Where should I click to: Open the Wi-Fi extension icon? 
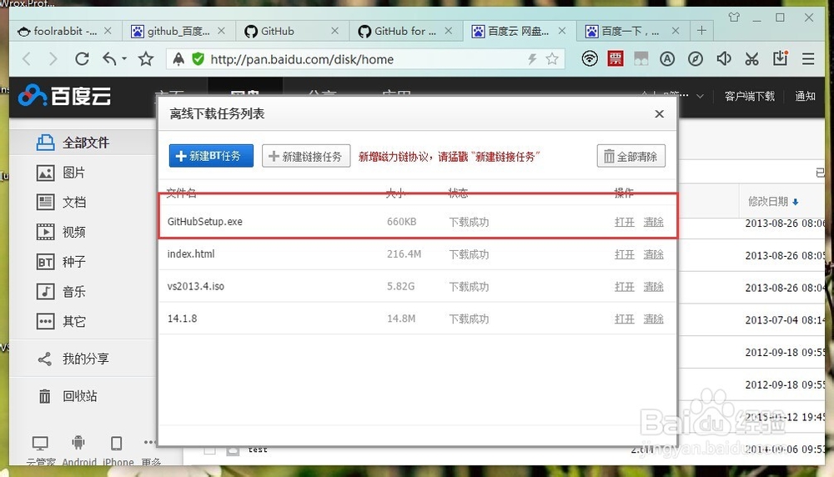[590, 58]
